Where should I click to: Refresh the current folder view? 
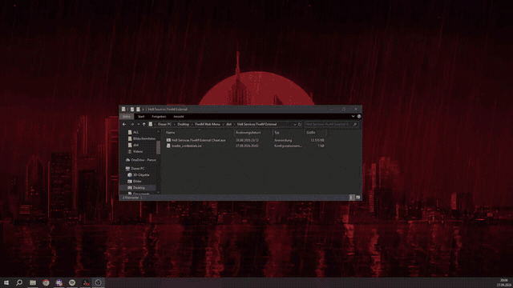(x=300, y=125)
